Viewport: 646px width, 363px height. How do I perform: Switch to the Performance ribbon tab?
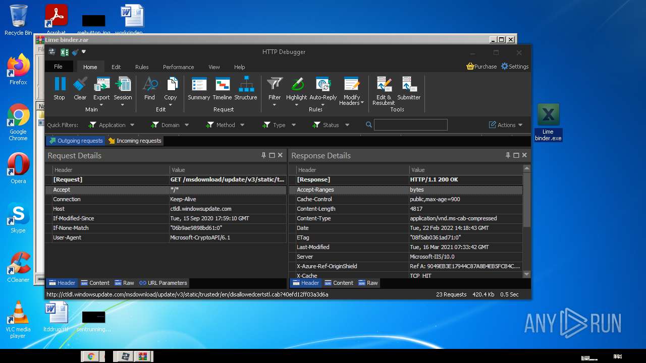(178, 67)
